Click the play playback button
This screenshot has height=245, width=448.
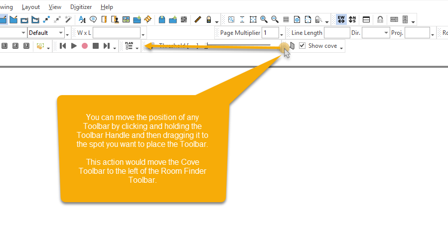coord(74,46)
